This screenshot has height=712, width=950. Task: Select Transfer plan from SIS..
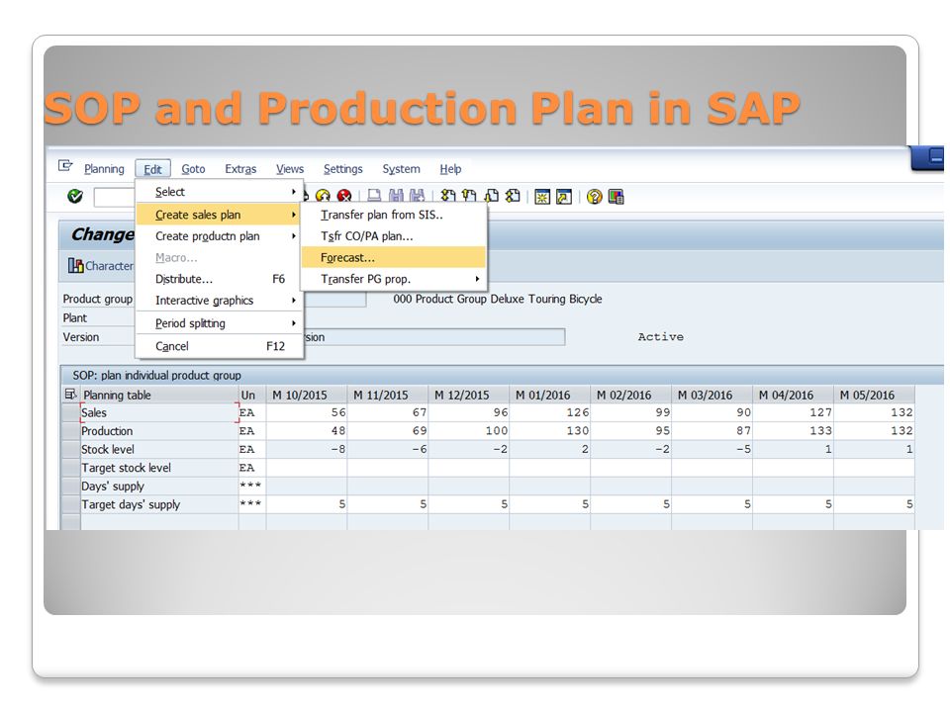click(x=394, y=215)
